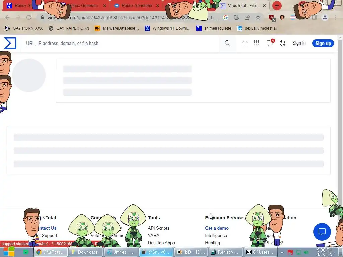Show hidden system tray icons arrow
This screenshot has height=257, width=343.
282,252
